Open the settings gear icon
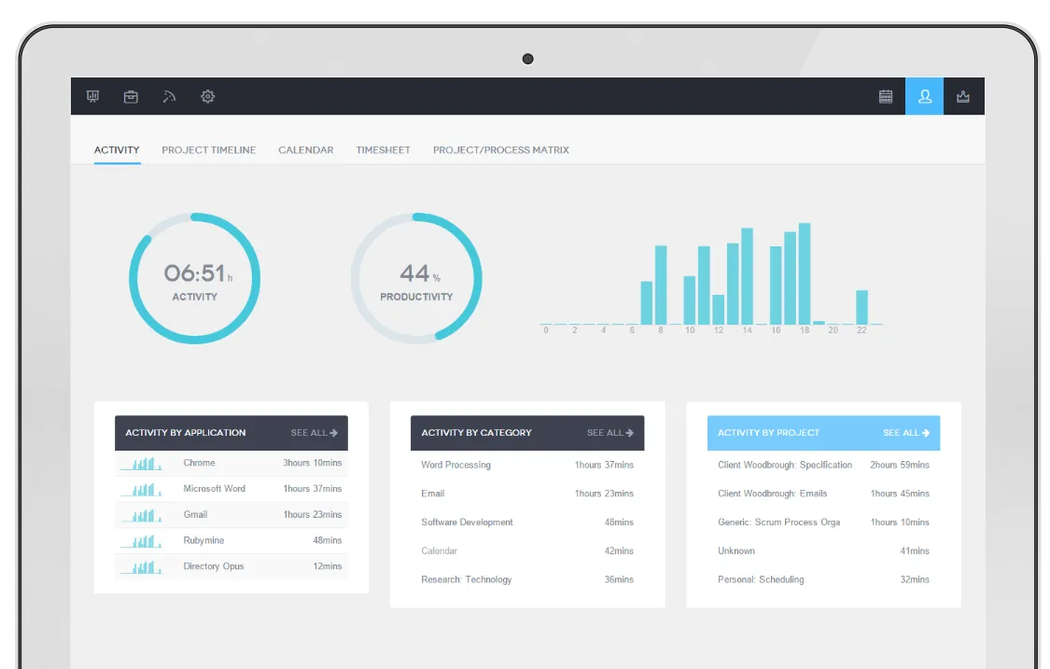This screenshot has width=1050, height=669. coord(207,96)
